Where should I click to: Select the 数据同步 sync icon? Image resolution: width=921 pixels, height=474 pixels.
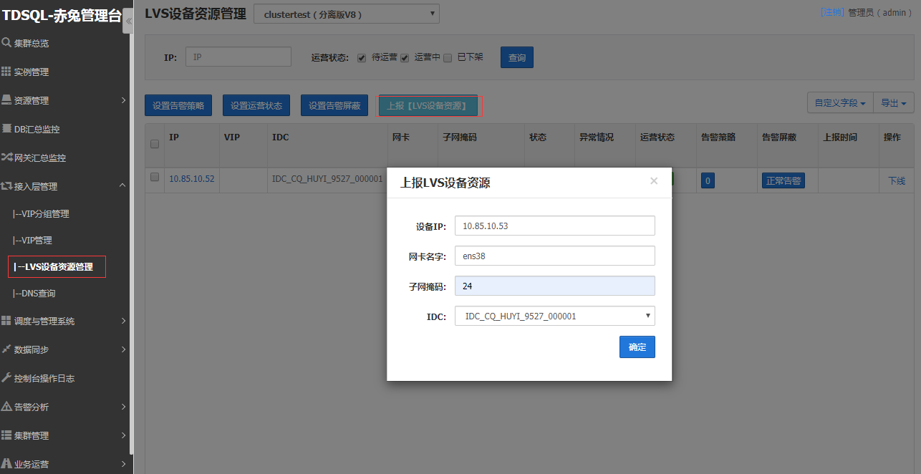[x=6, y=349]
